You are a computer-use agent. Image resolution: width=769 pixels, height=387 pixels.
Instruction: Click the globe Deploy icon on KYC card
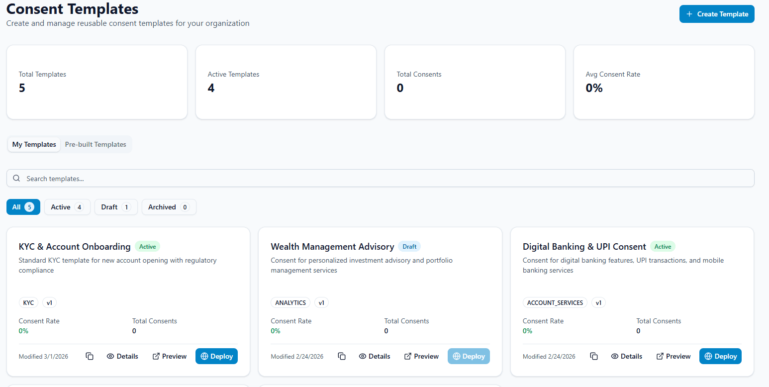[x=204, y=356]
